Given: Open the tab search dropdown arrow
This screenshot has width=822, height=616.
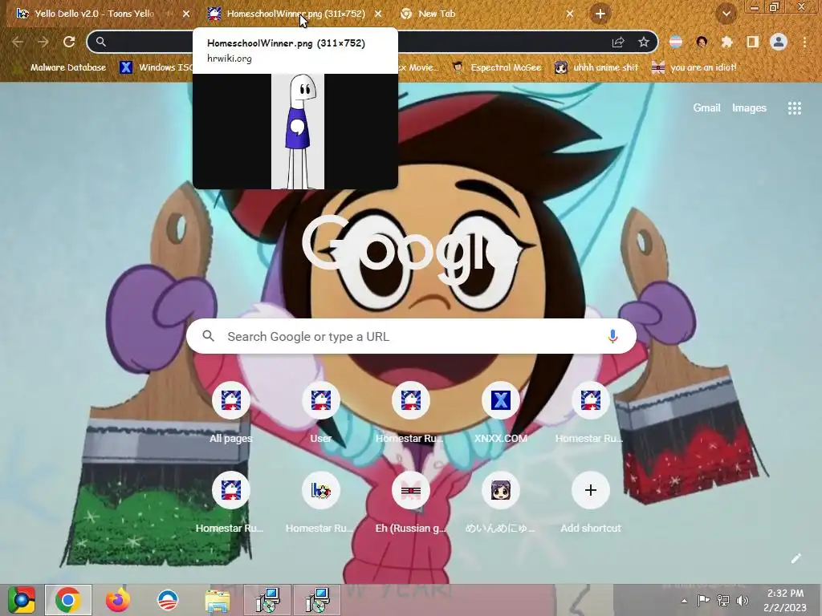Looking at the screenshot, I should pos(726,14).
